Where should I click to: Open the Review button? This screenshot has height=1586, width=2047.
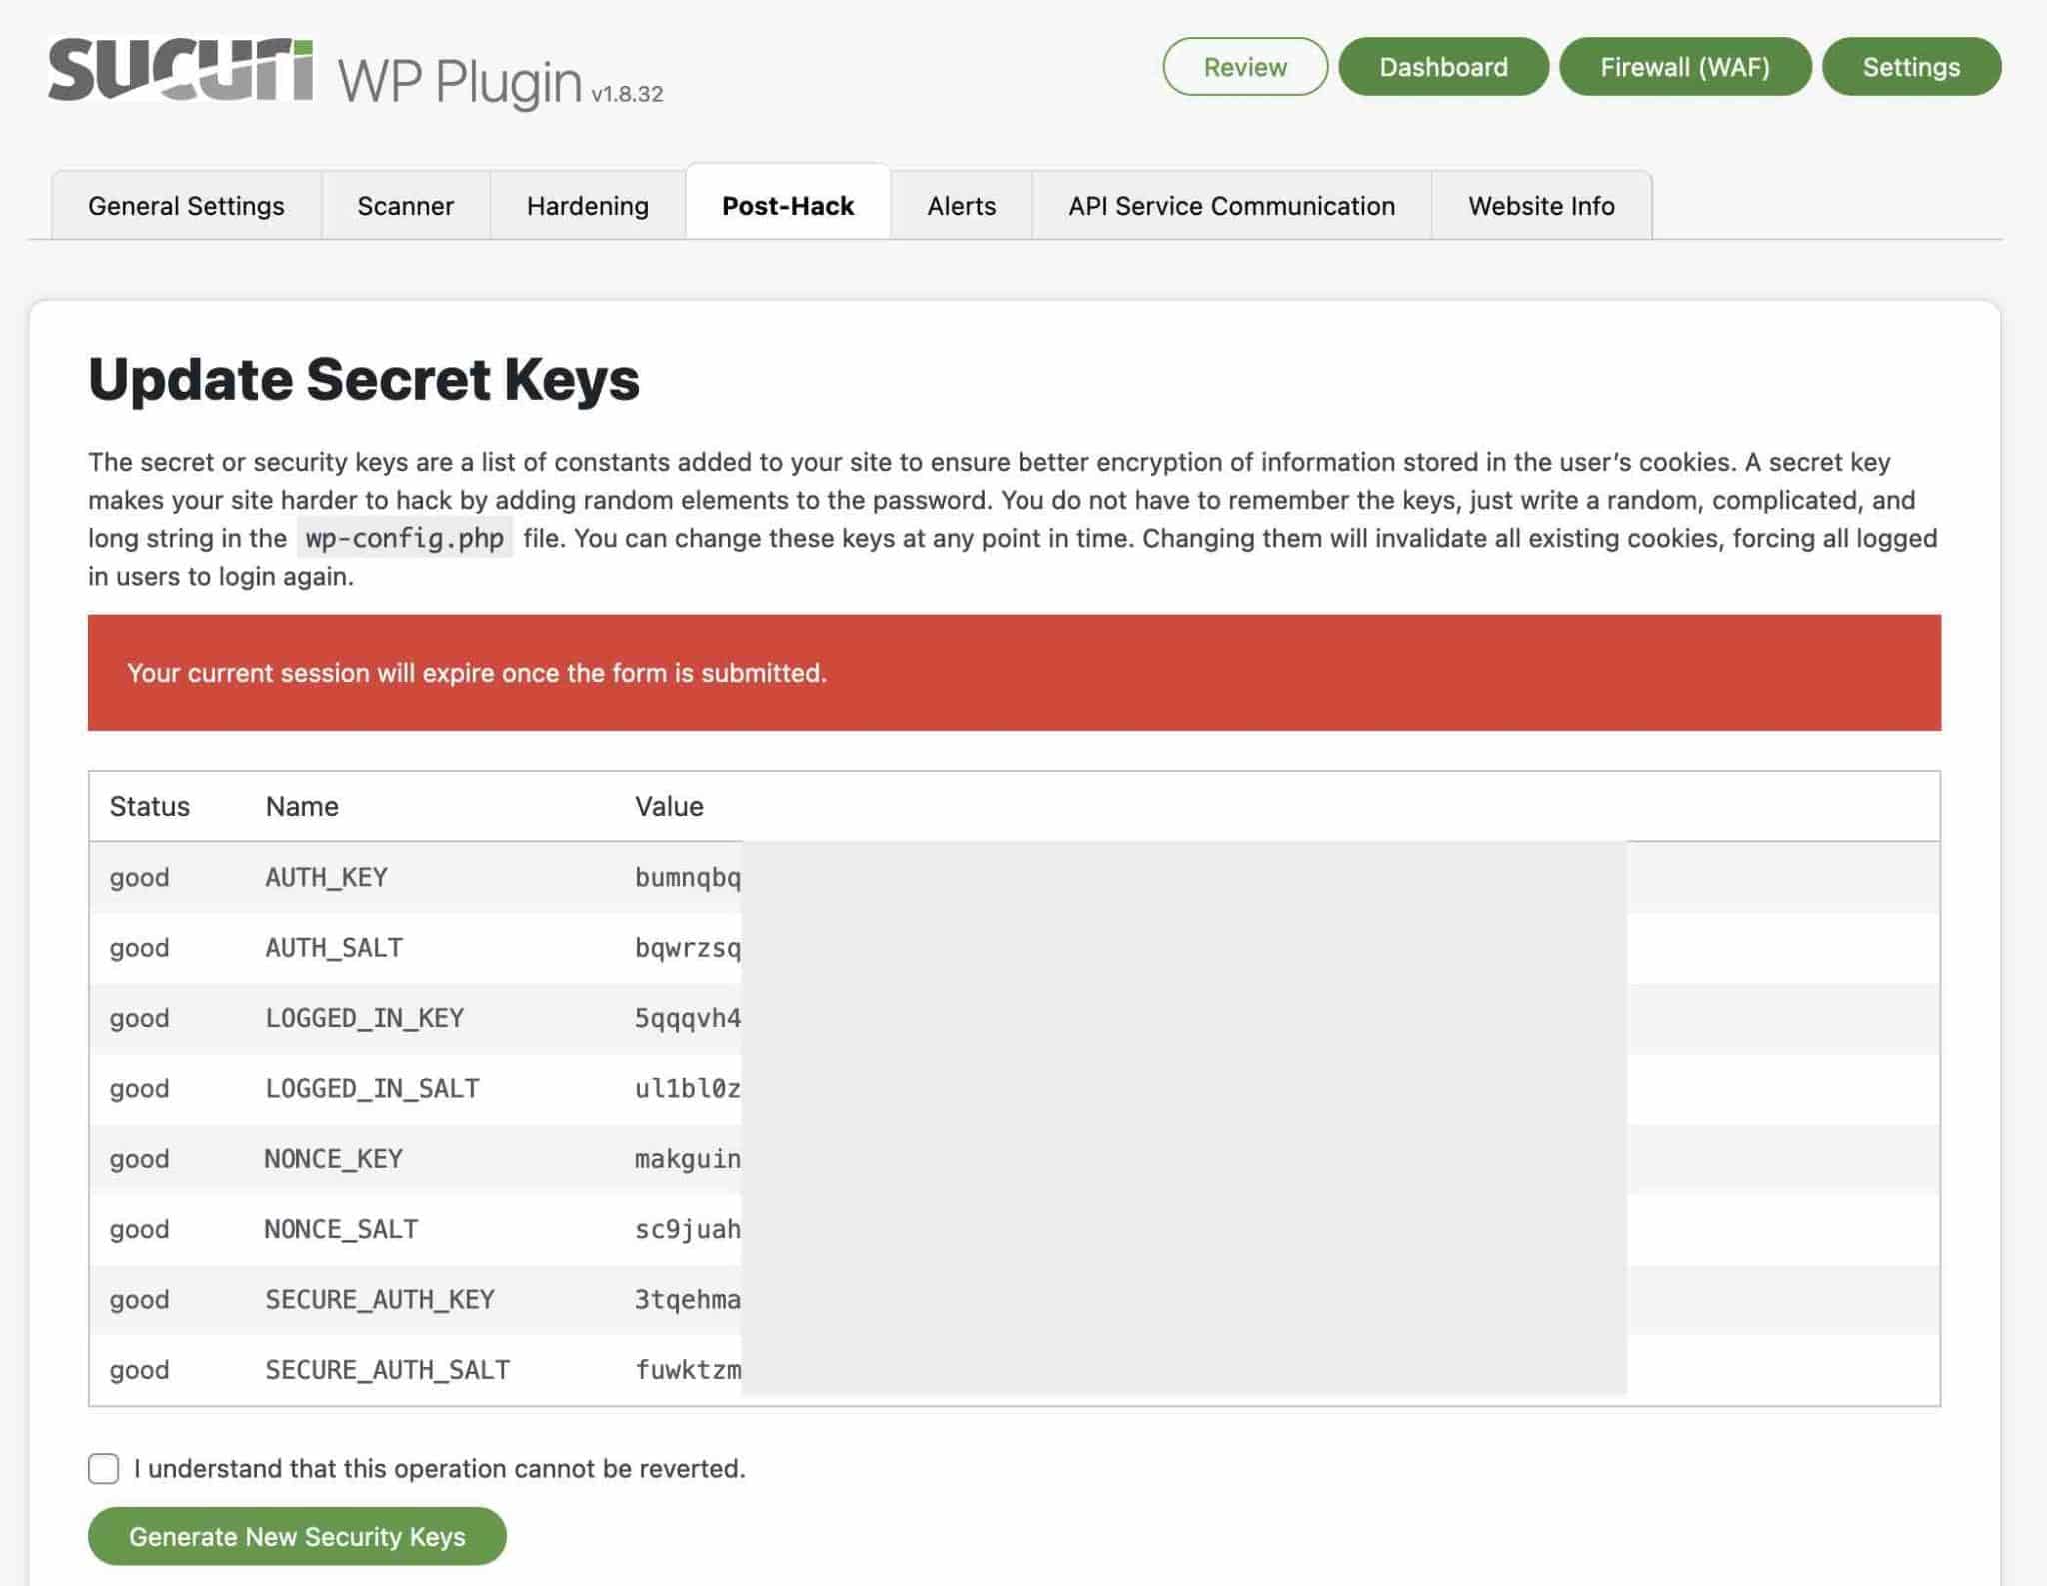(1245, 67)
